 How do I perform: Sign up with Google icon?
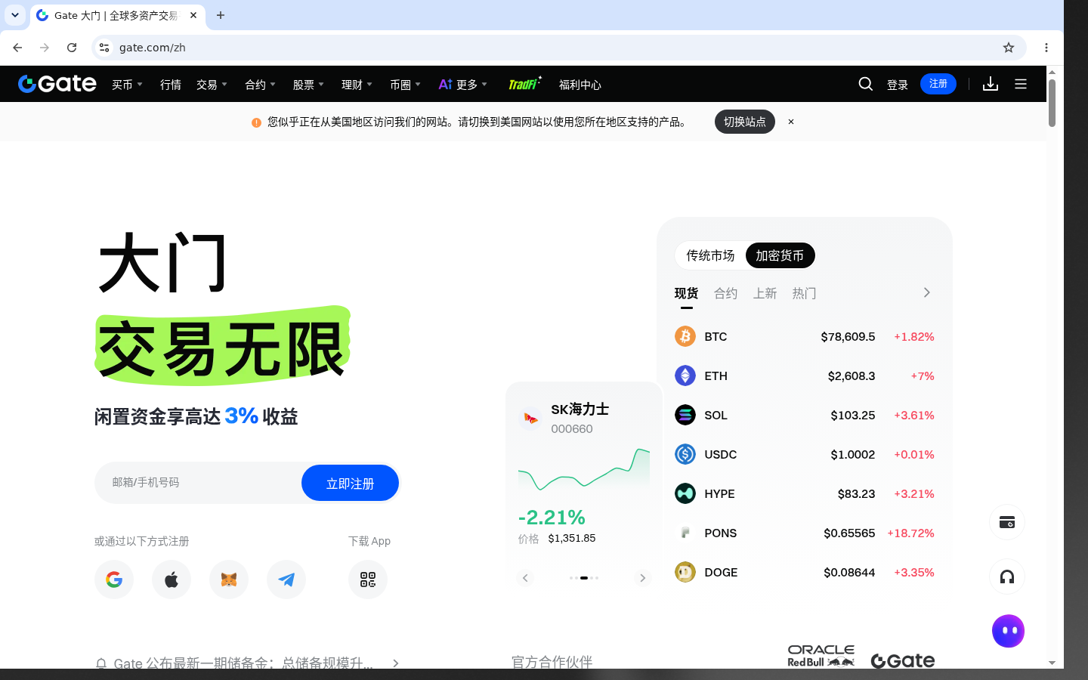pyautogui.click(x=114, y=580)
